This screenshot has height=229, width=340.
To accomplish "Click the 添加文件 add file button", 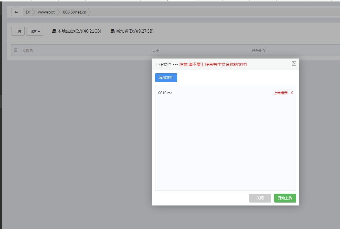I will [166, 78].
